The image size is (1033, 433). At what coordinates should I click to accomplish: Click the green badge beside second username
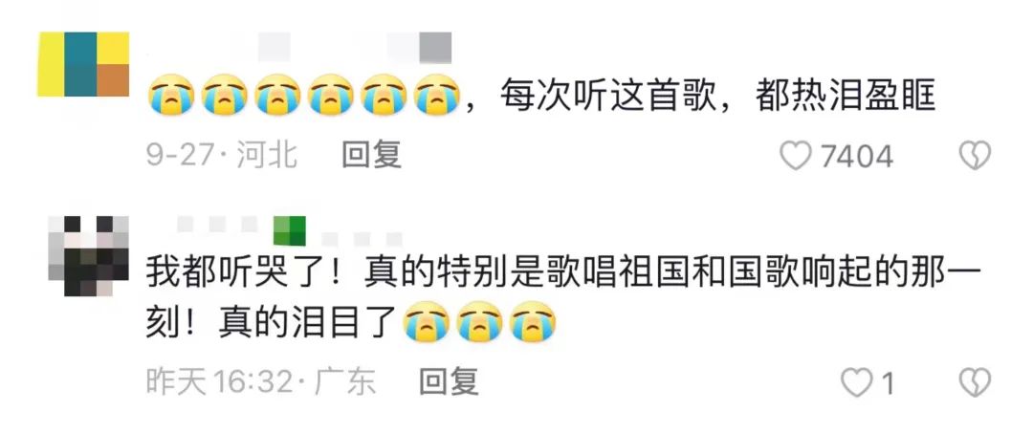point(289,231)
